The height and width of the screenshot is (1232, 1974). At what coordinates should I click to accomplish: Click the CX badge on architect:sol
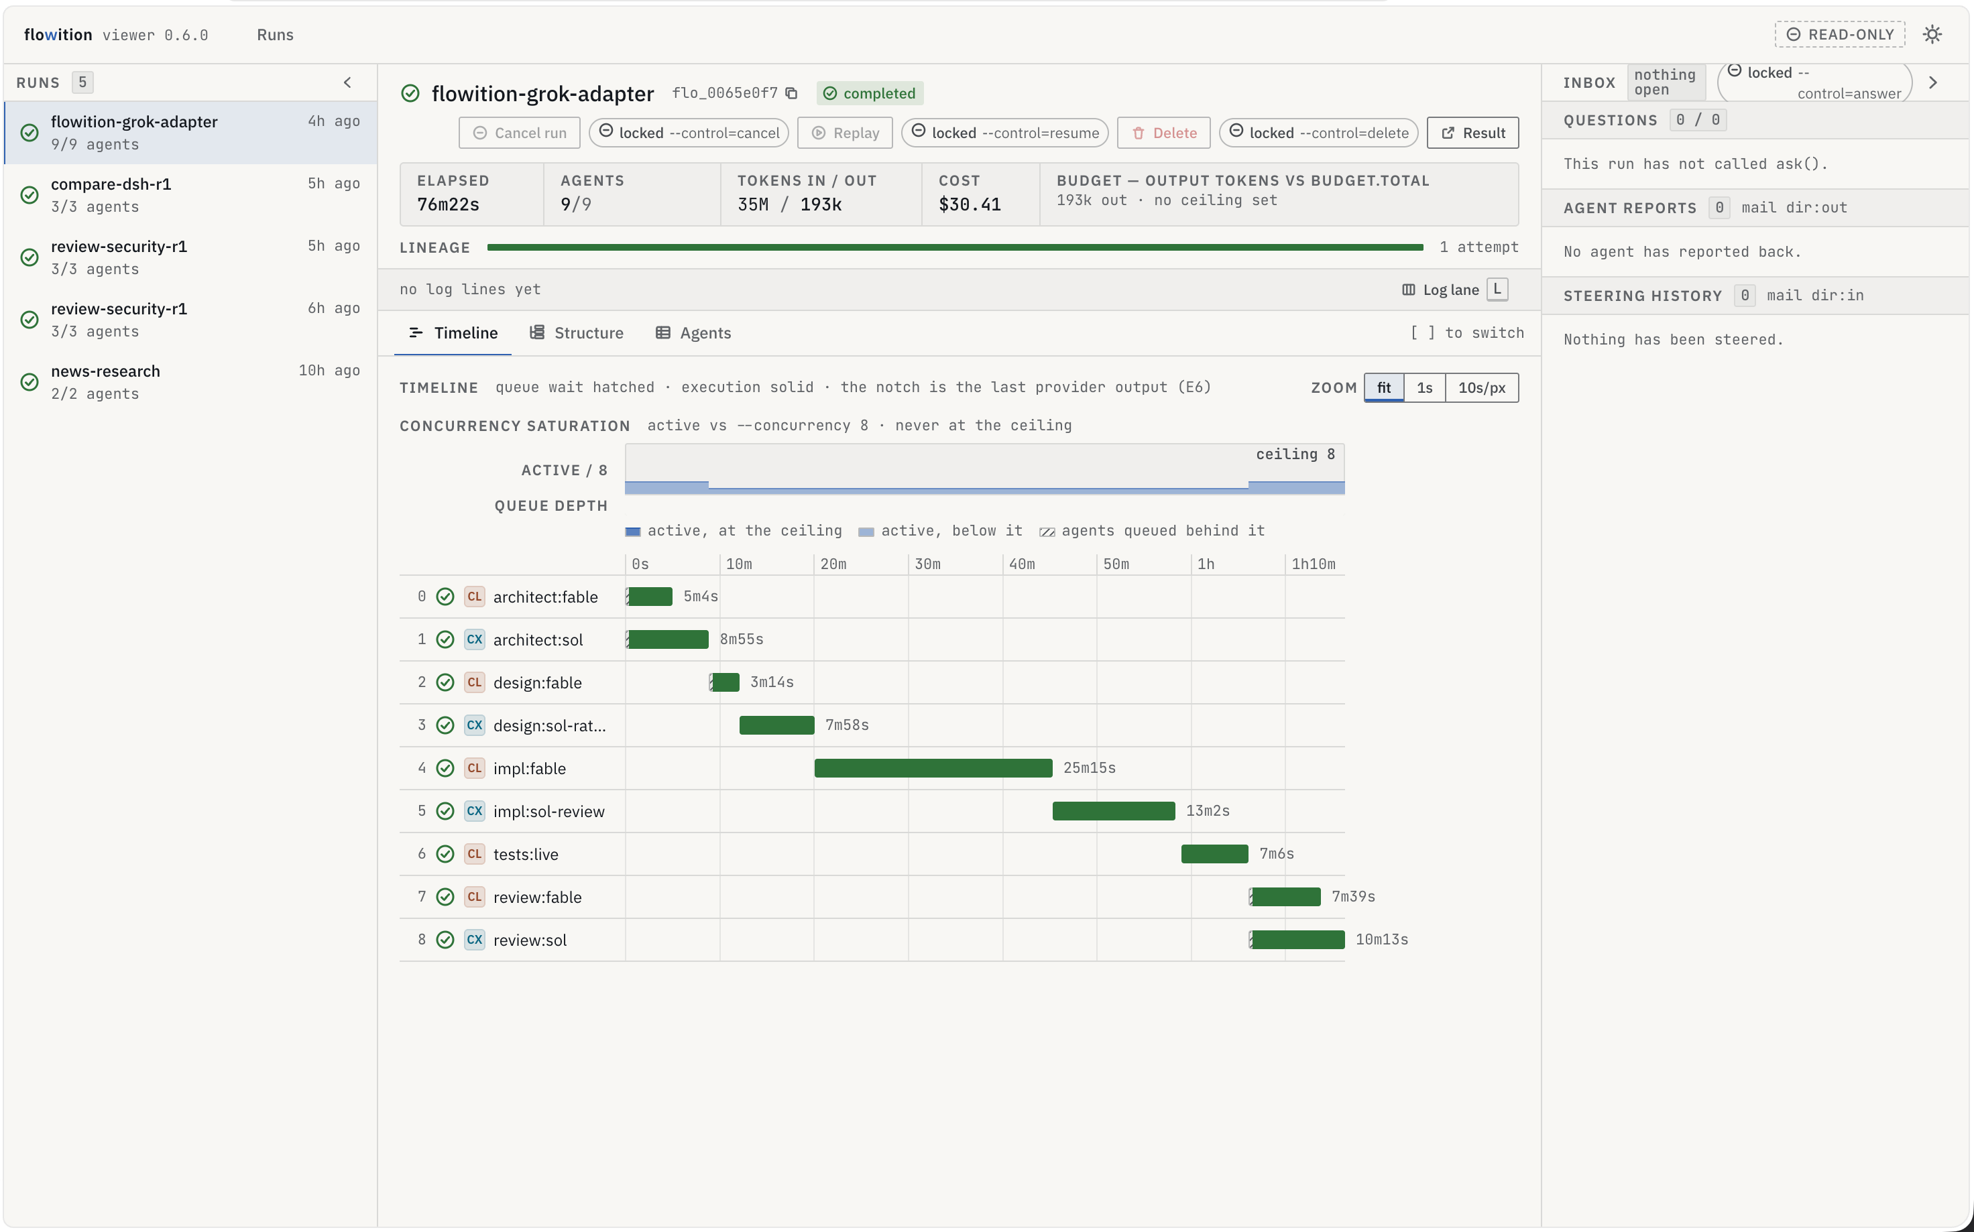(x=474, y=639)
